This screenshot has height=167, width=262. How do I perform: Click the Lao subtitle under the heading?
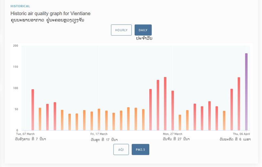point(50,20)
